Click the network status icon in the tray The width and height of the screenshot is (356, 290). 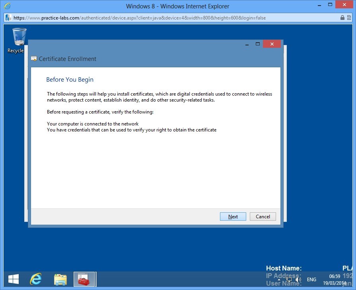pos(288,279)
